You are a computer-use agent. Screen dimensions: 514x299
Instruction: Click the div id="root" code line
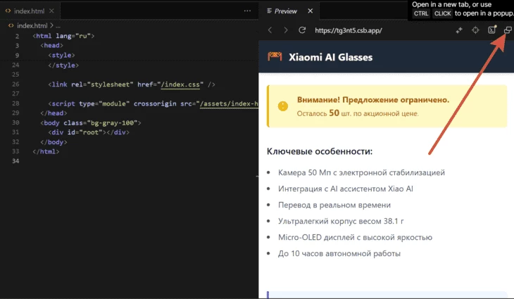[89, 132]
